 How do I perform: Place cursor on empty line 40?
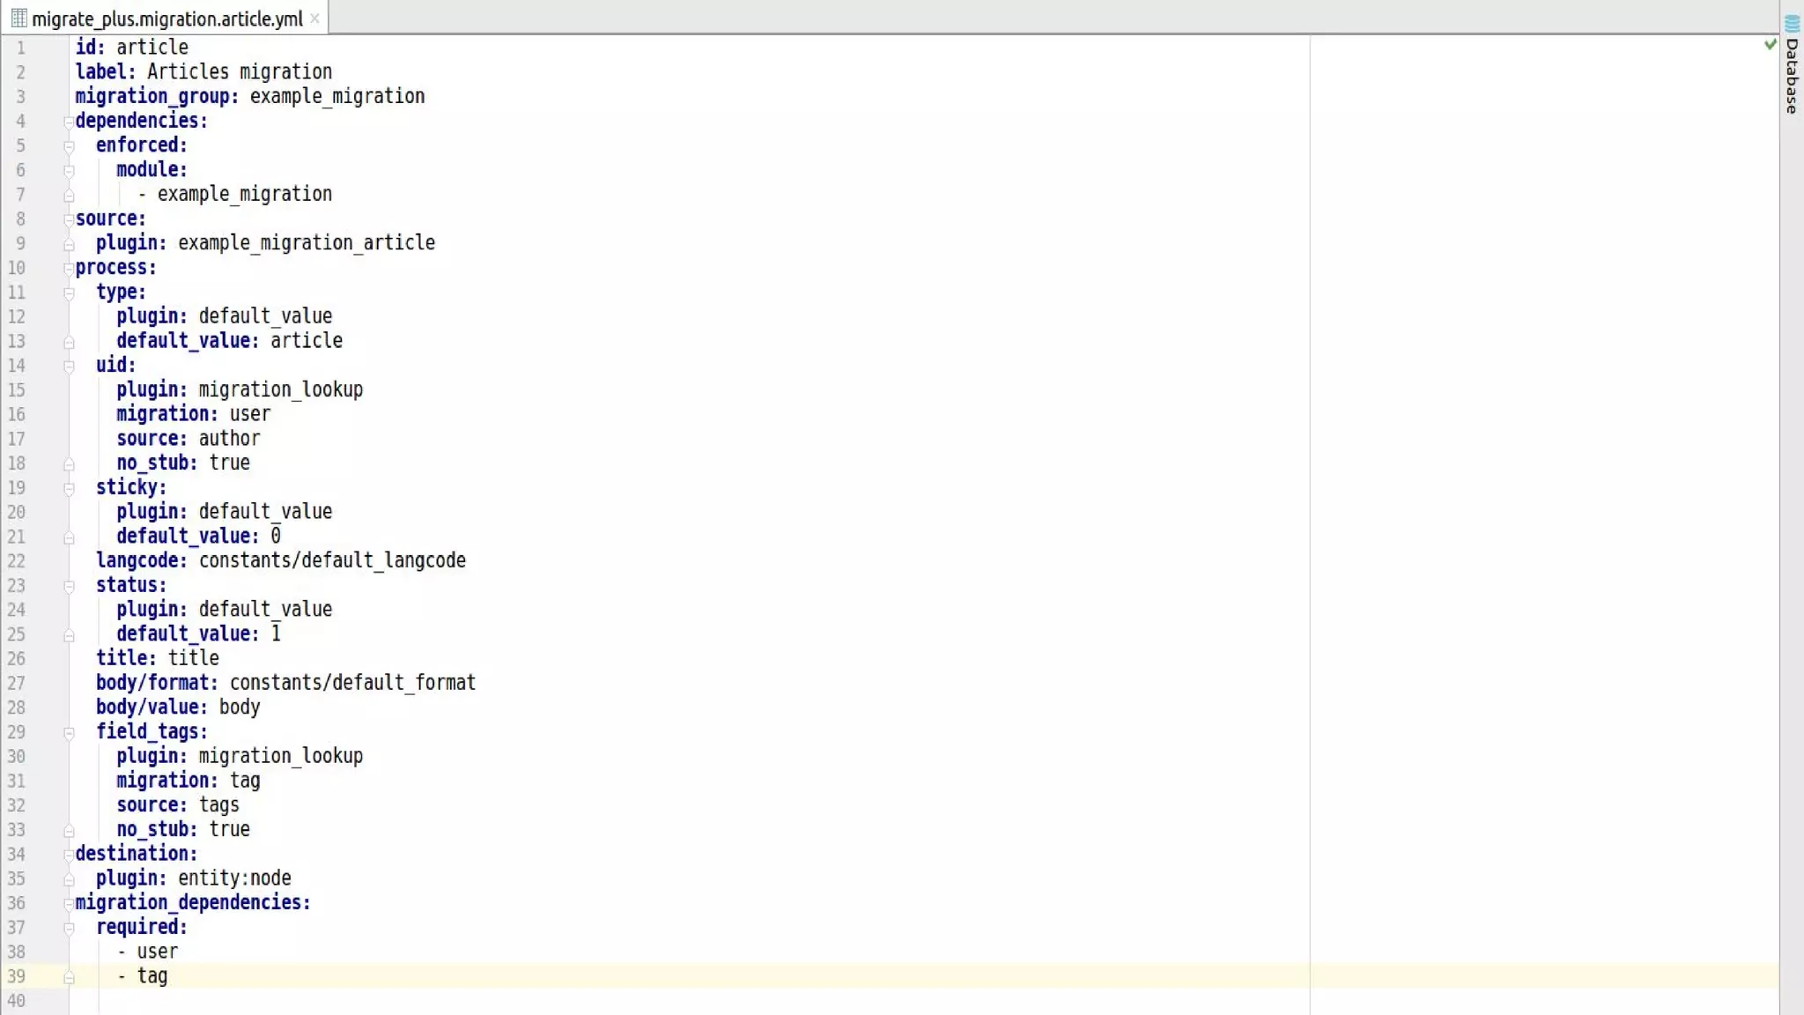tap(264, 1001)
